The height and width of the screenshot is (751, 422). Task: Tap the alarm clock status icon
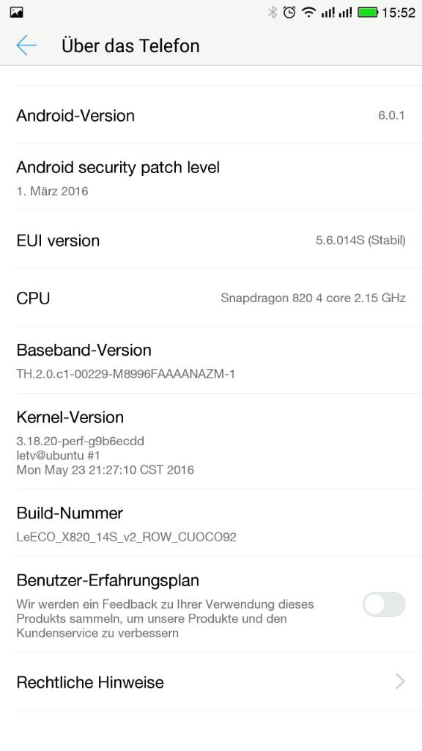pos(289,12)
